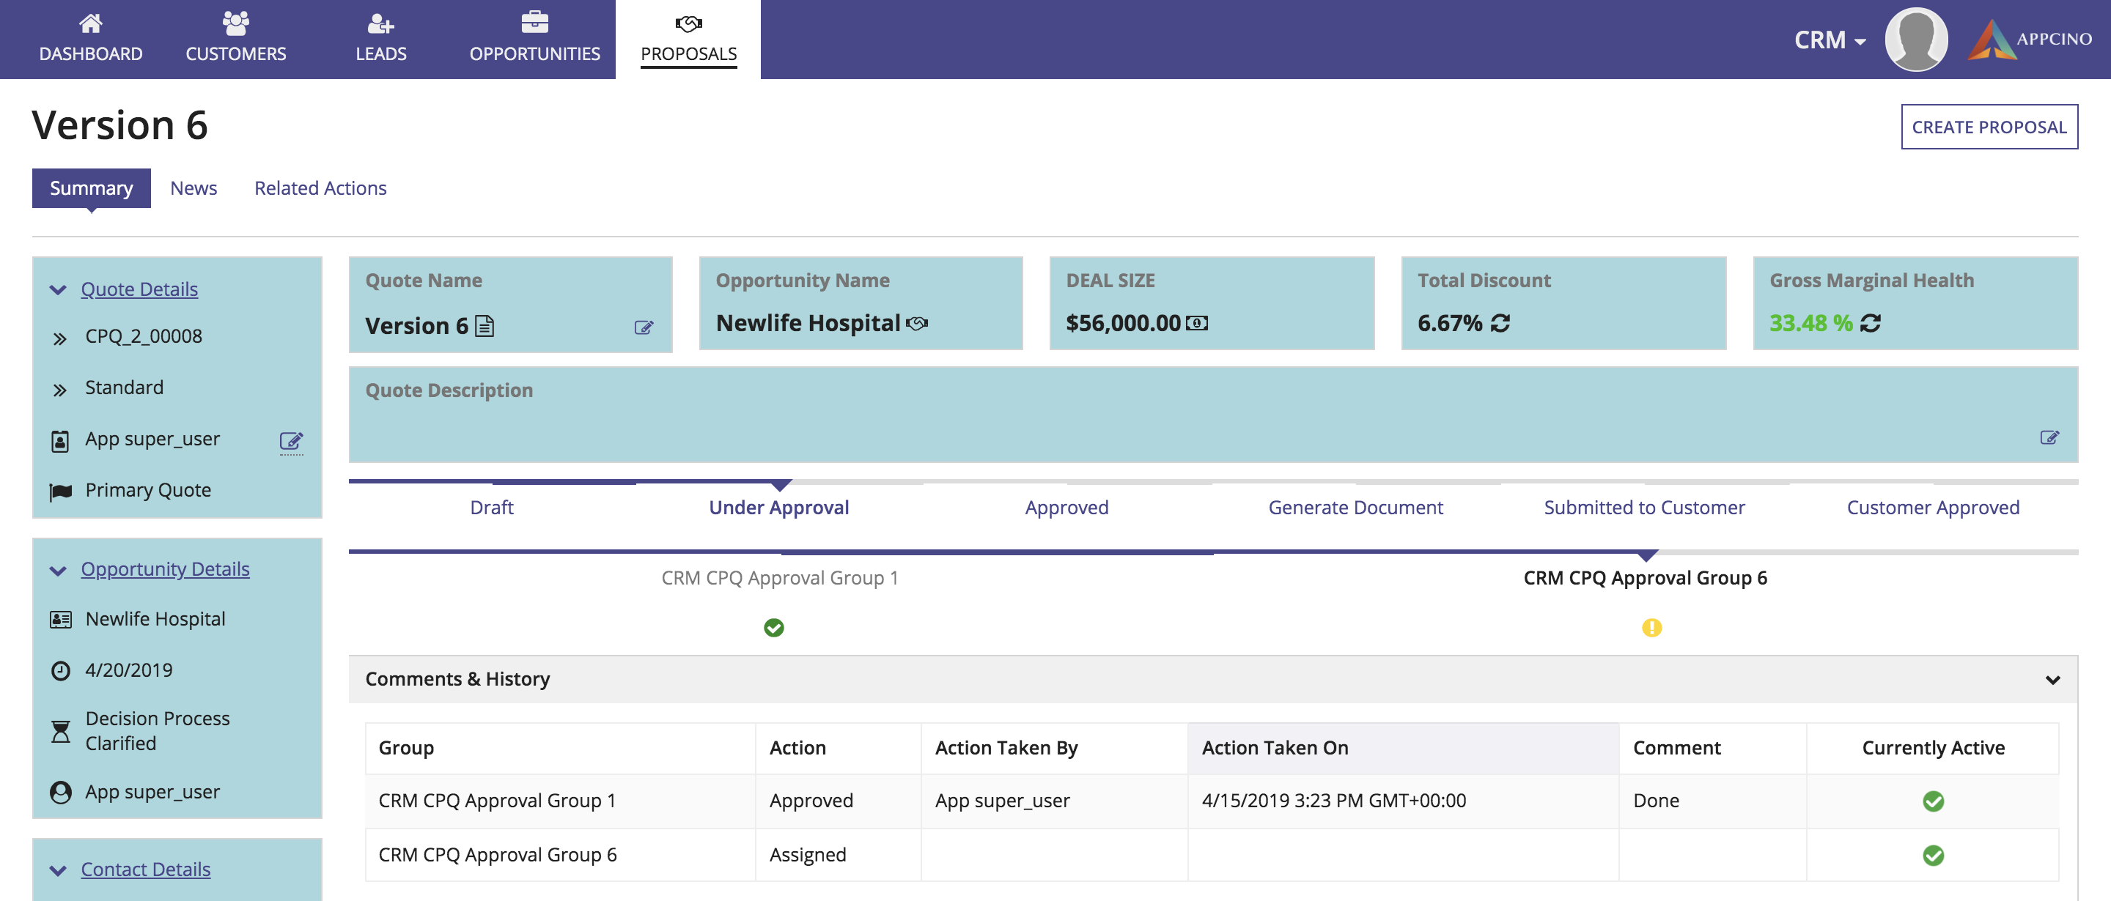Open the Contact Details link
The width and height of the screenshot is (2111, 901).
[x=145, y=869]
